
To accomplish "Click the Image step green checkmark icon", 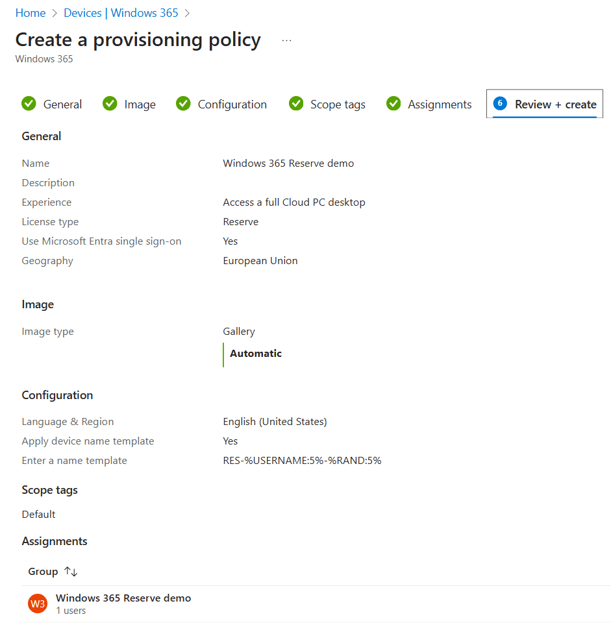I will click(x=110, y=104).
